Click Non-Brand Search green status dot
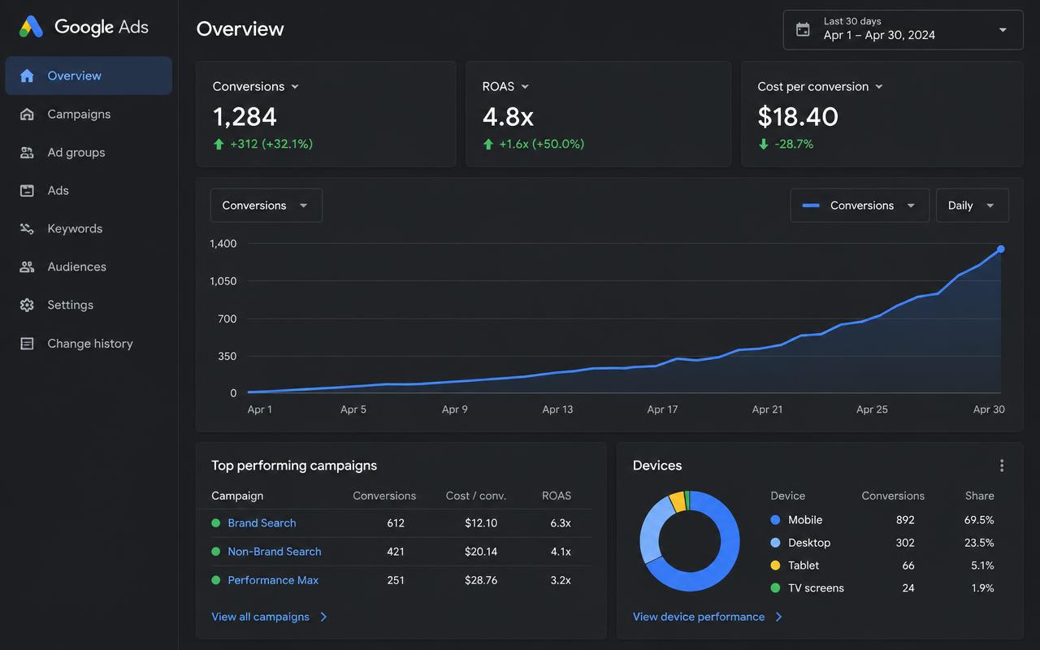The width and height of the screenshot is (1040, 650). point(216,552)
